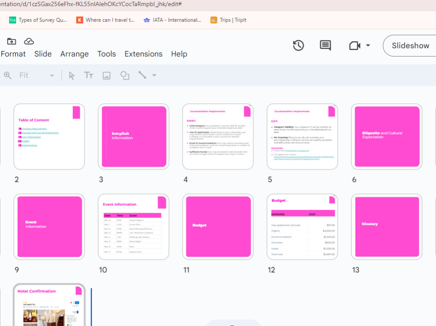The height and width of the screenshot is (326, 436).
Task: Expand the camera dropdown arrow
Action: [368, 45]
